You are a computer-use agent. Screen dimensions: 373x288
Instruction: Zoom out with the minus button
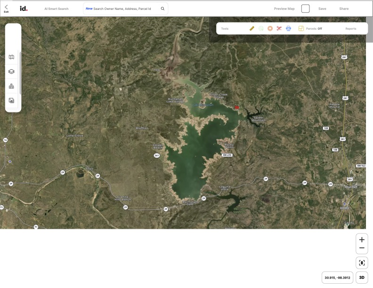click(362, 248)
